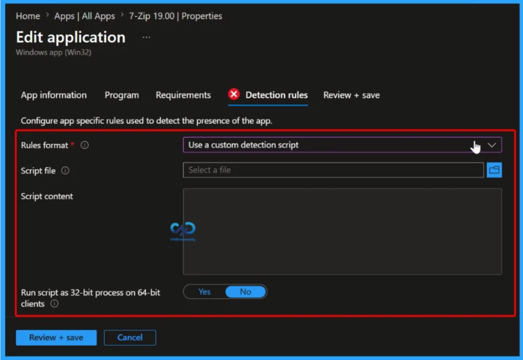Click inside the Script content text area

(x=342, y=232)
